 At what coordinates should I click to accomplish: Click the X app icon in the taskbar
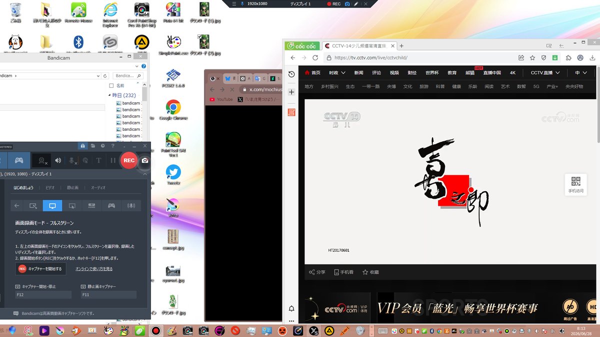[x=313, y=331]
